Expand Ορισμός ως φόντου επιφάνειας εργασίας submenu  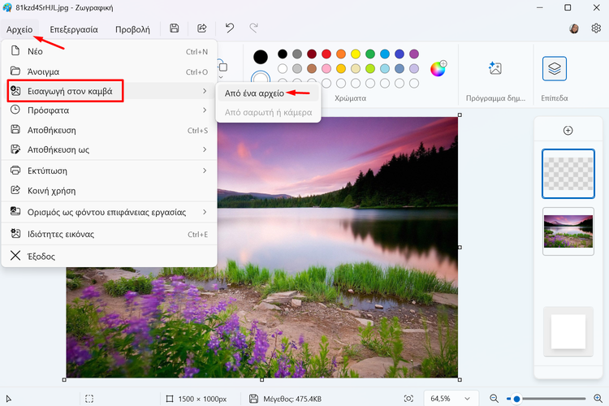click(x=109, y=212)
